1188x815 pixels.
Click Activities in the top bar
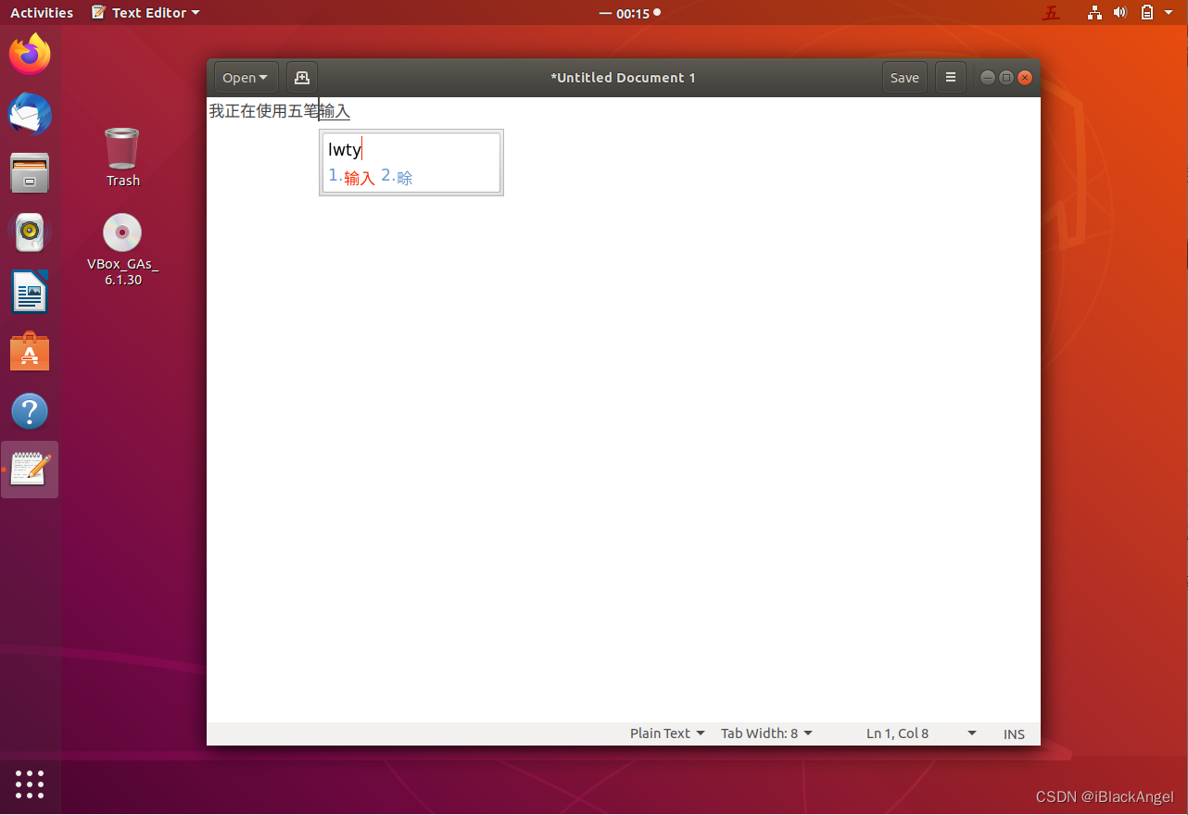pos(42,12)
